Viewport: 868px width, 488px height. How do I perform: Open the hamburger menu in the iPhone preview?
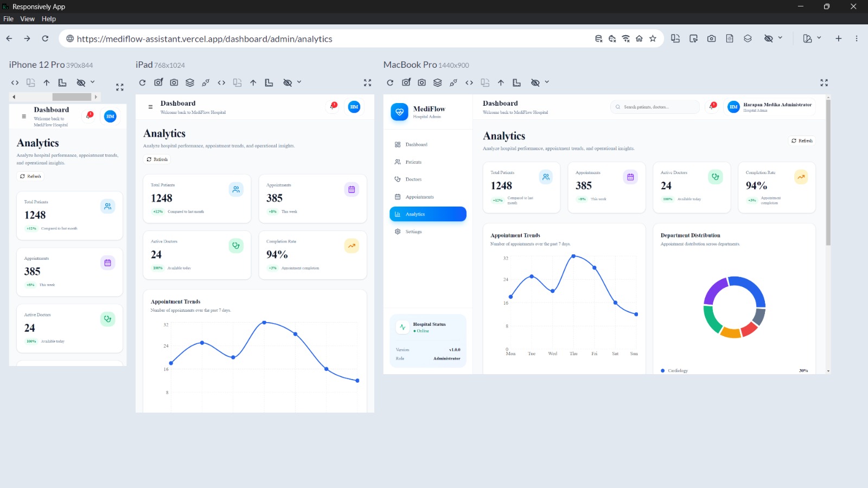[x=24, y=116]
